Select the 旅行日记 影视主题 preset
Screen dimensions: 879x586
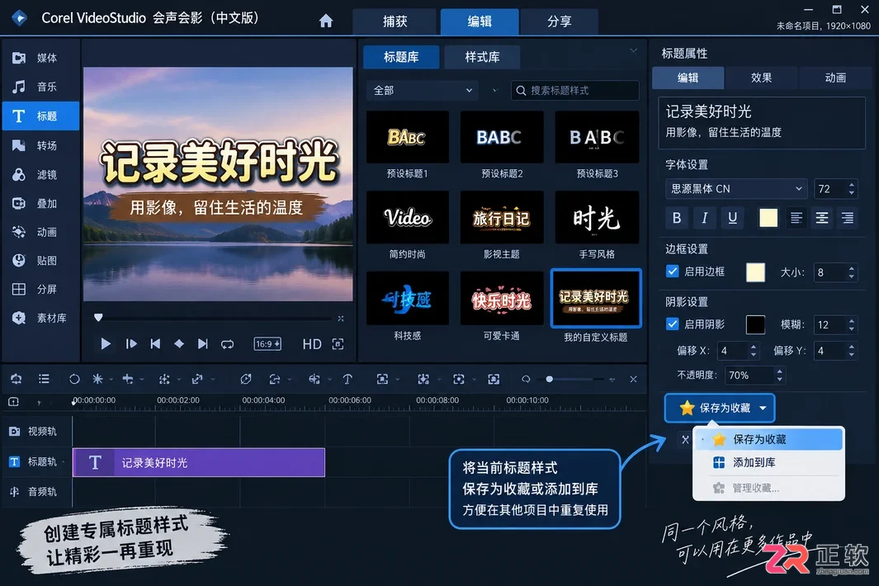[502, 218]
